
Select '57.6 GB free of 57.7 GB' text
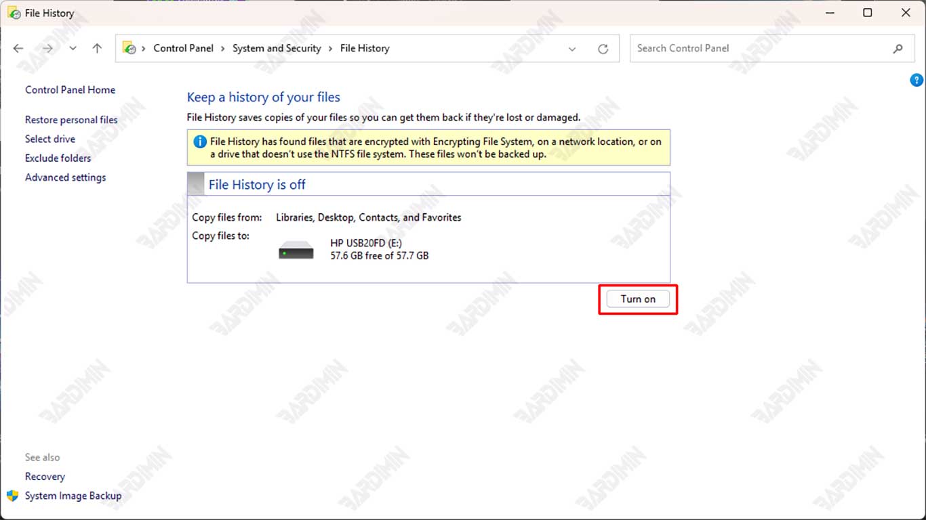tap(380, 256)
